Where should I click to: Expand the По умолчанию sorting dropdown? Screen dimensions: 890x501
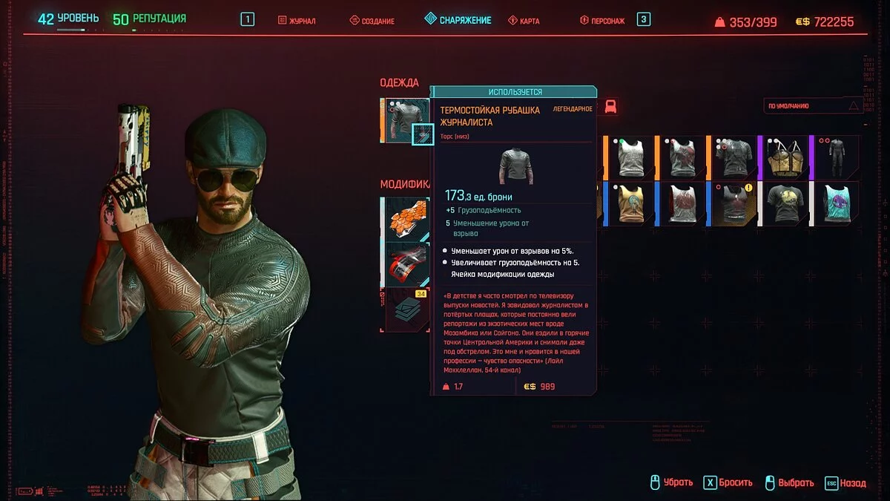click(x=813, y=106)
